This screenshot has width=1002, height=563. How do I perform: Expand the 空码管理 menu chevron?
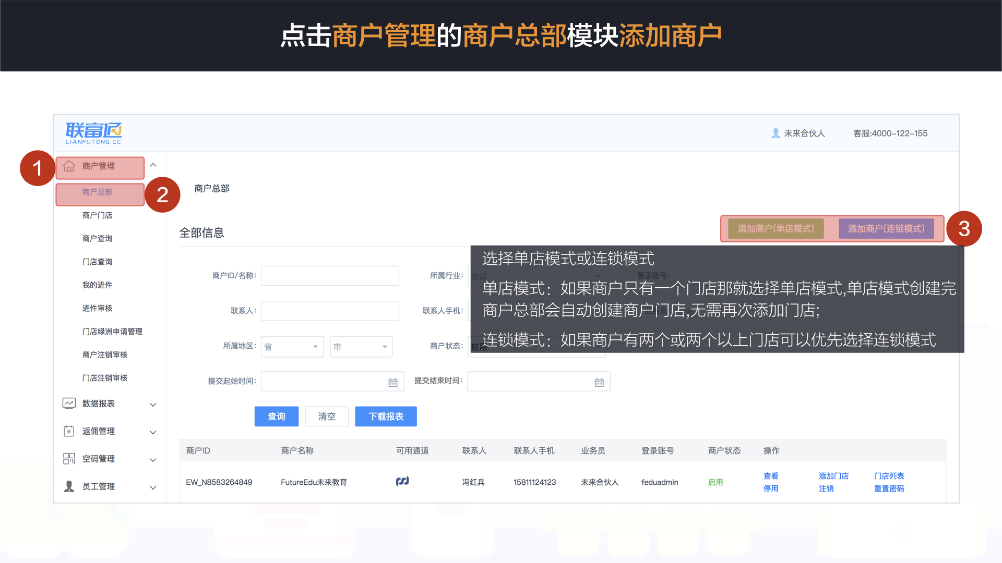coord(153,460)
